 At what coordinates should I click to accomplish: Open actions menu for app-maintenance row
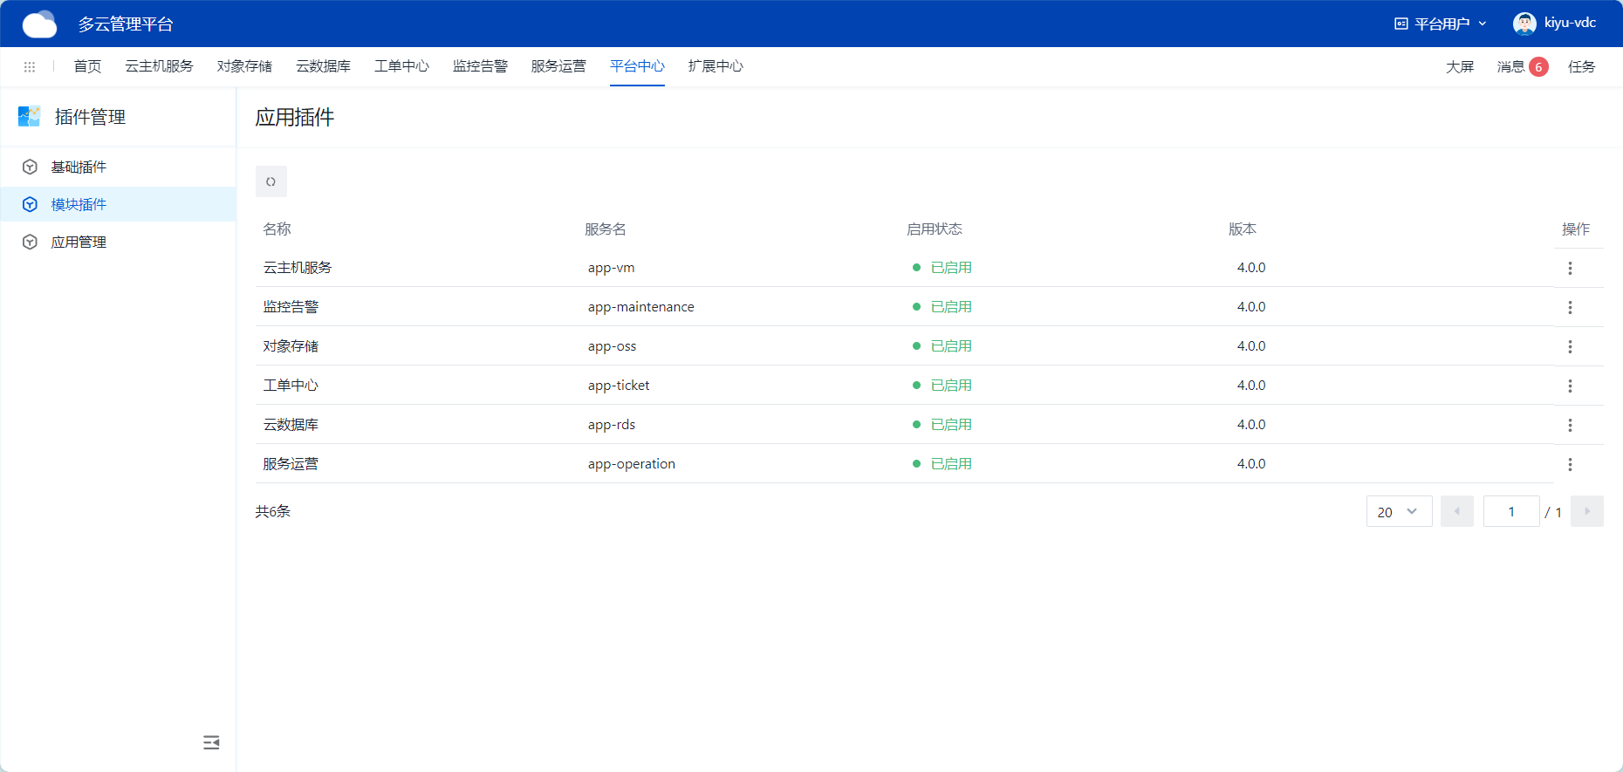point(1569,308)
